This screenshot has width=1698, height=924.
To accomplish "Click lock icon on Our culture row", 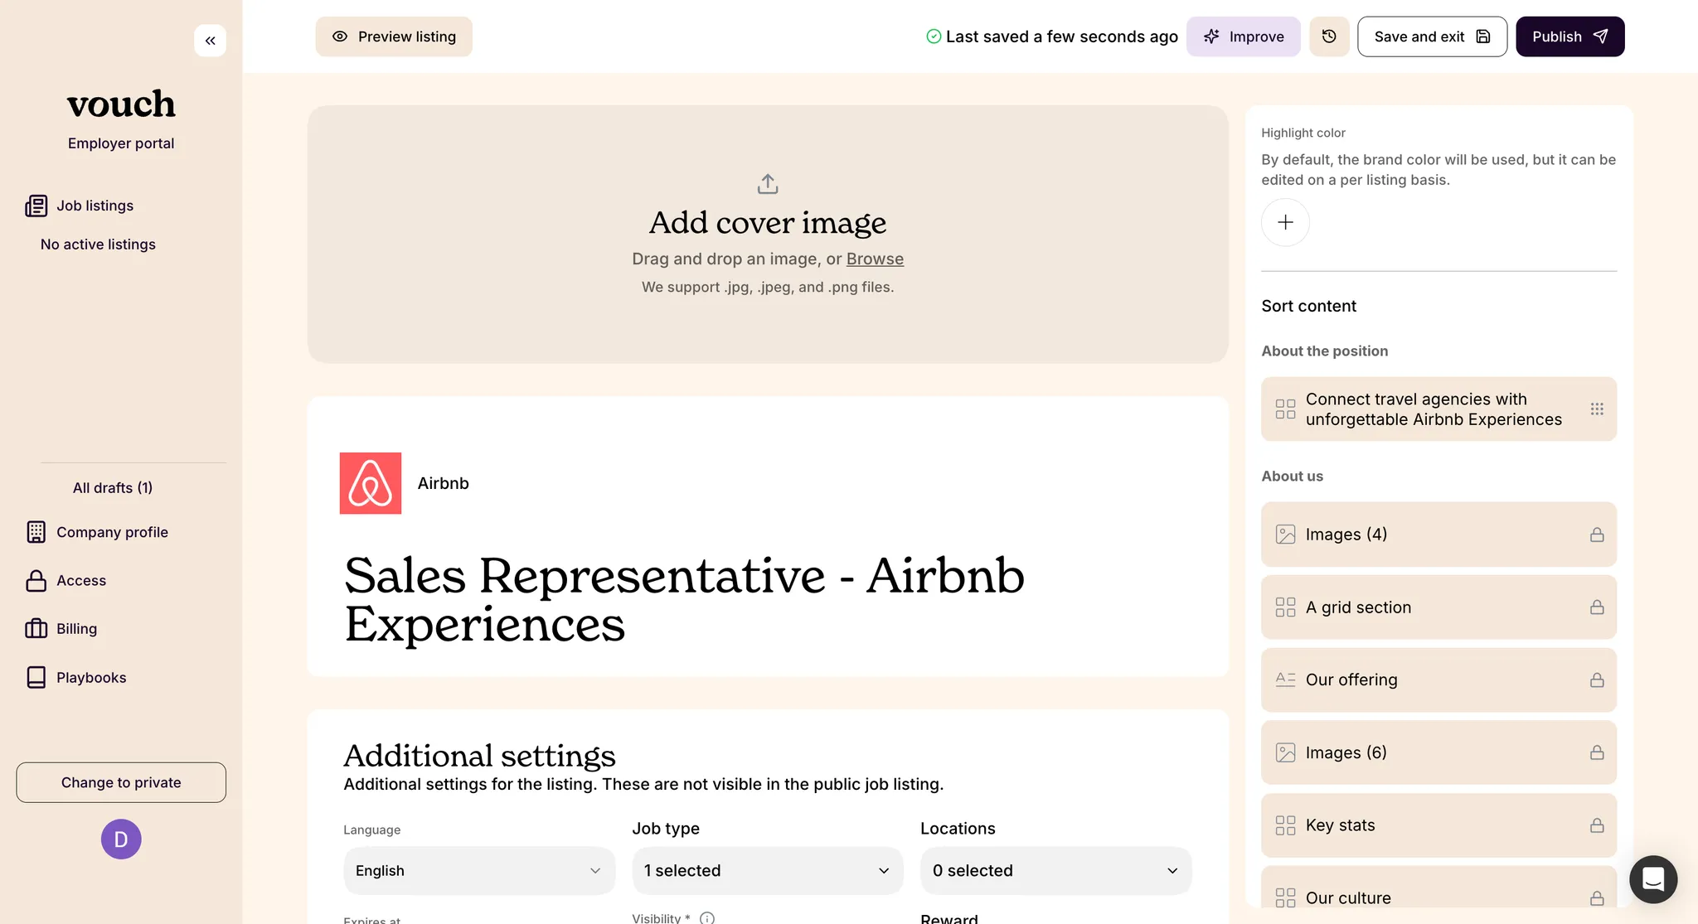I will [x=1597, y=898].
